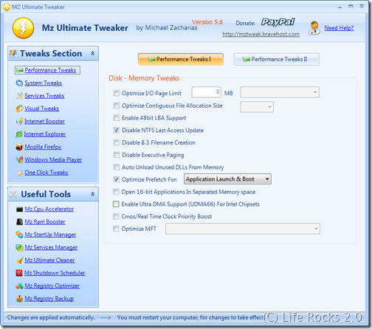Image resolution: width=372 pixels, height=329 pixels.
Task: Open the Performance Tweaks link
Action: [50, 70]
